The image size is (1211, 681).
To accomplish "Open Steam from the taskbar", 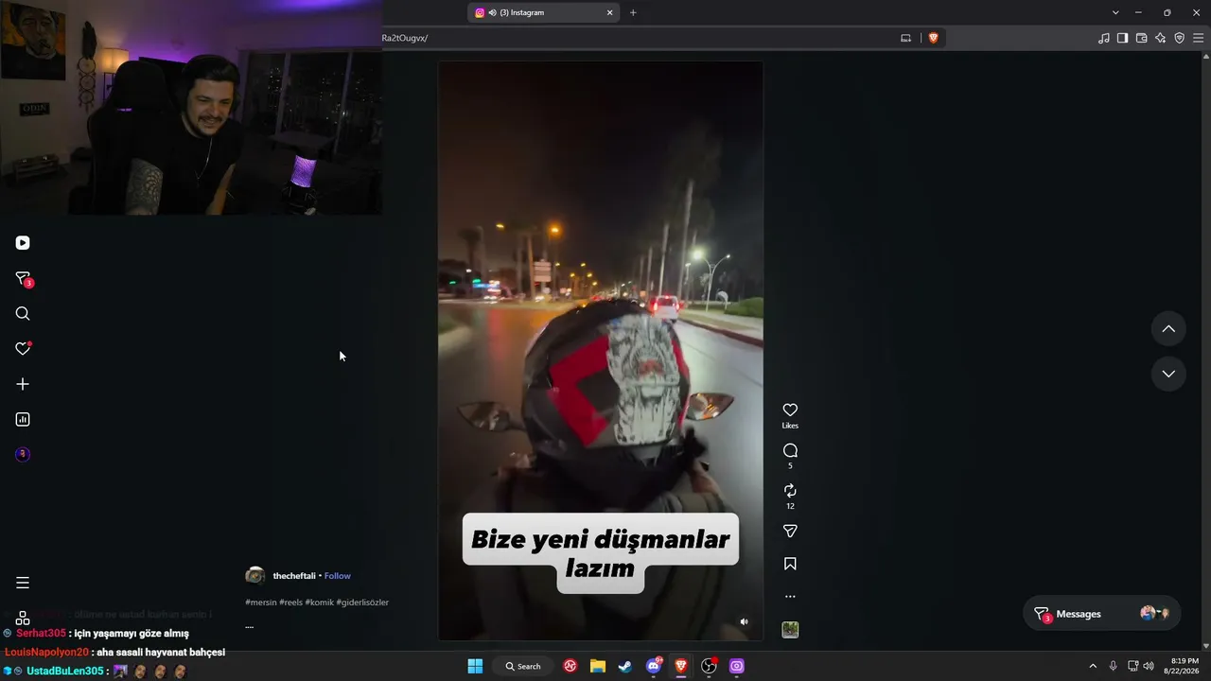I will 625,666.
